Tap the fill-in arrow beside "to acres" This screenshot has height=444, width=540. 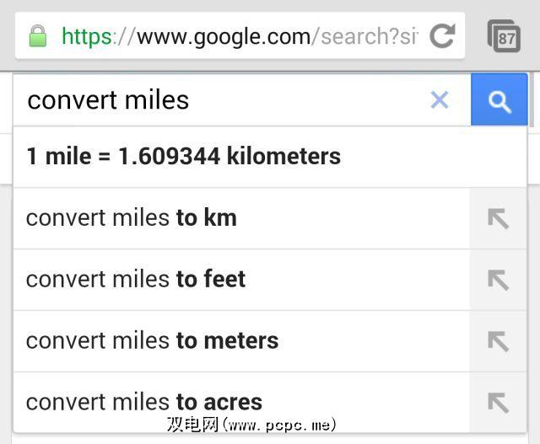click(x=498, y=402)
